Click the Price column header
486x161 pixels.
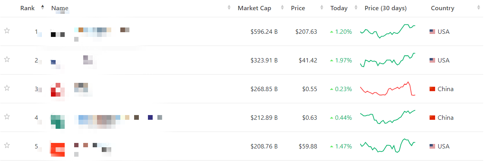click(x=298, y=8)
